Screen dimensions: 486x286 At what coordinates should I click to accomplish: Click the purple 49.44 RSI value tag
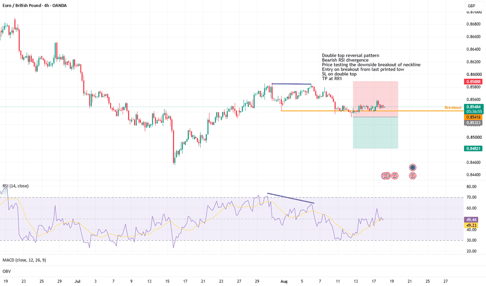coord(471,219)
